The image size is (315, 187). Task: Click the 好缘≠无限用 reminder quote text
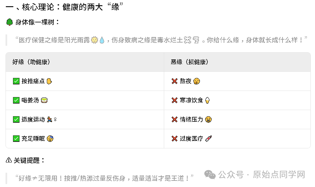[x=104, y=178]
